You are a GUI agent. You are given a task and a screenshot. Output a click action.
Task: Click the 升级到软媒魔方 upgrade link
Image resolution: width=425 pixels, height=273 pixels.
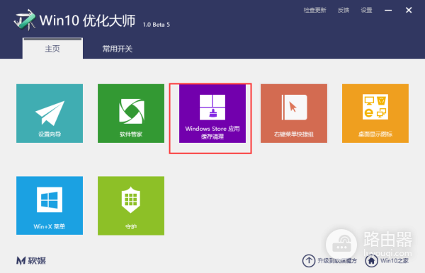[x=329, y=261]
